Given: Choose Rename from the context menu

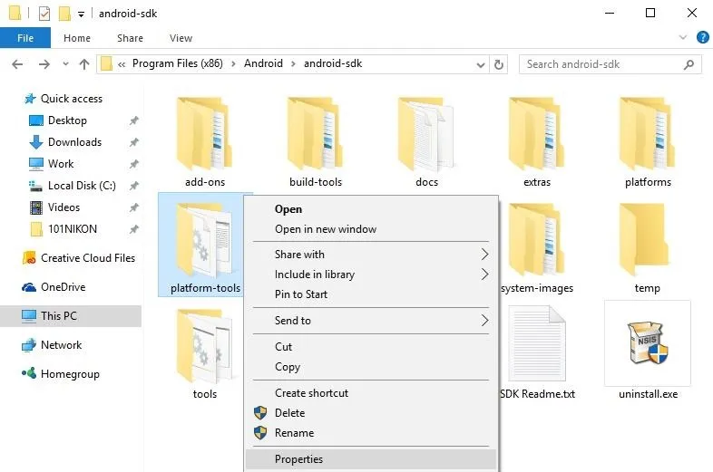Looking at the screenshot, I should [x=370, y=433].
